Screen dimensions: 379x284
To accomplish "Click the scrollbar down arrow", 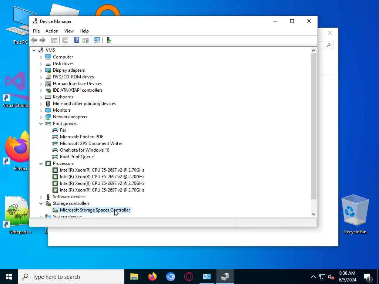I will click(313, 214).
